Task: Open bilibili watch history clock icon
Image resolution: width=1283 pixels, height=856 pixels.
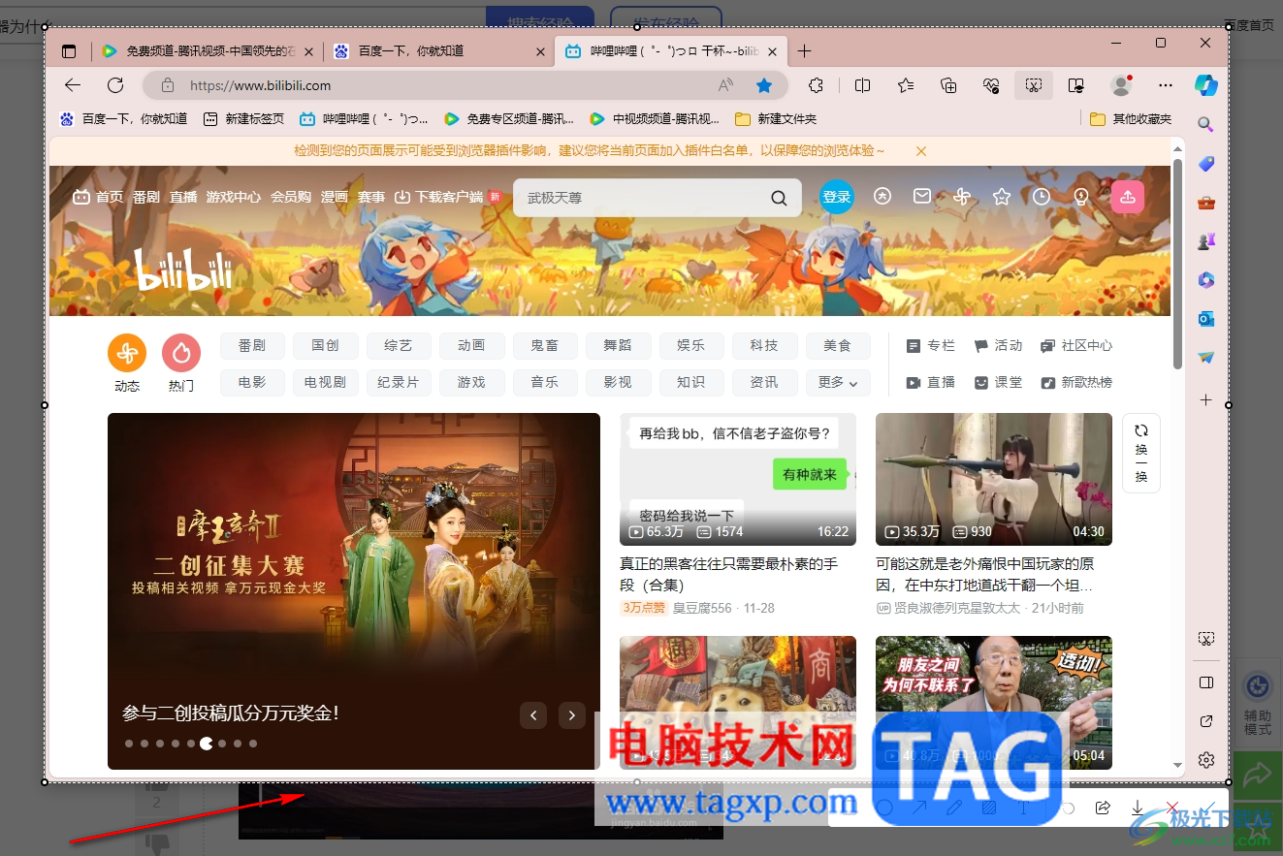Action: (x=1042, y=197)
